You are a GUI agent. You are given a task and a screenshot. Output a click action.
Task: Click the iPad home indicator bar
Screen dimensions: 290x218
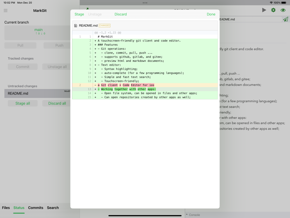tap(145, 216)
